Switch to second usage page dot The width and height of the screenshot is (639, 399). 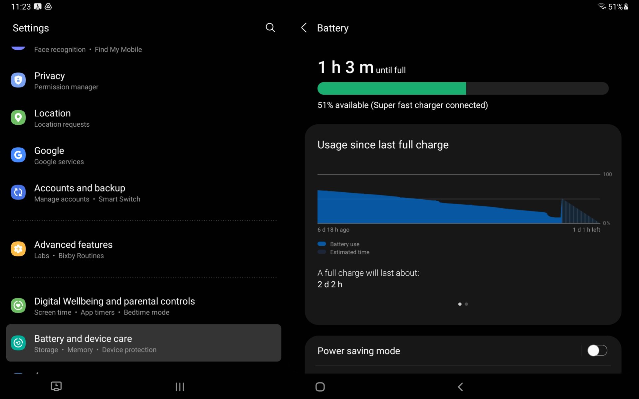(466, 304)
